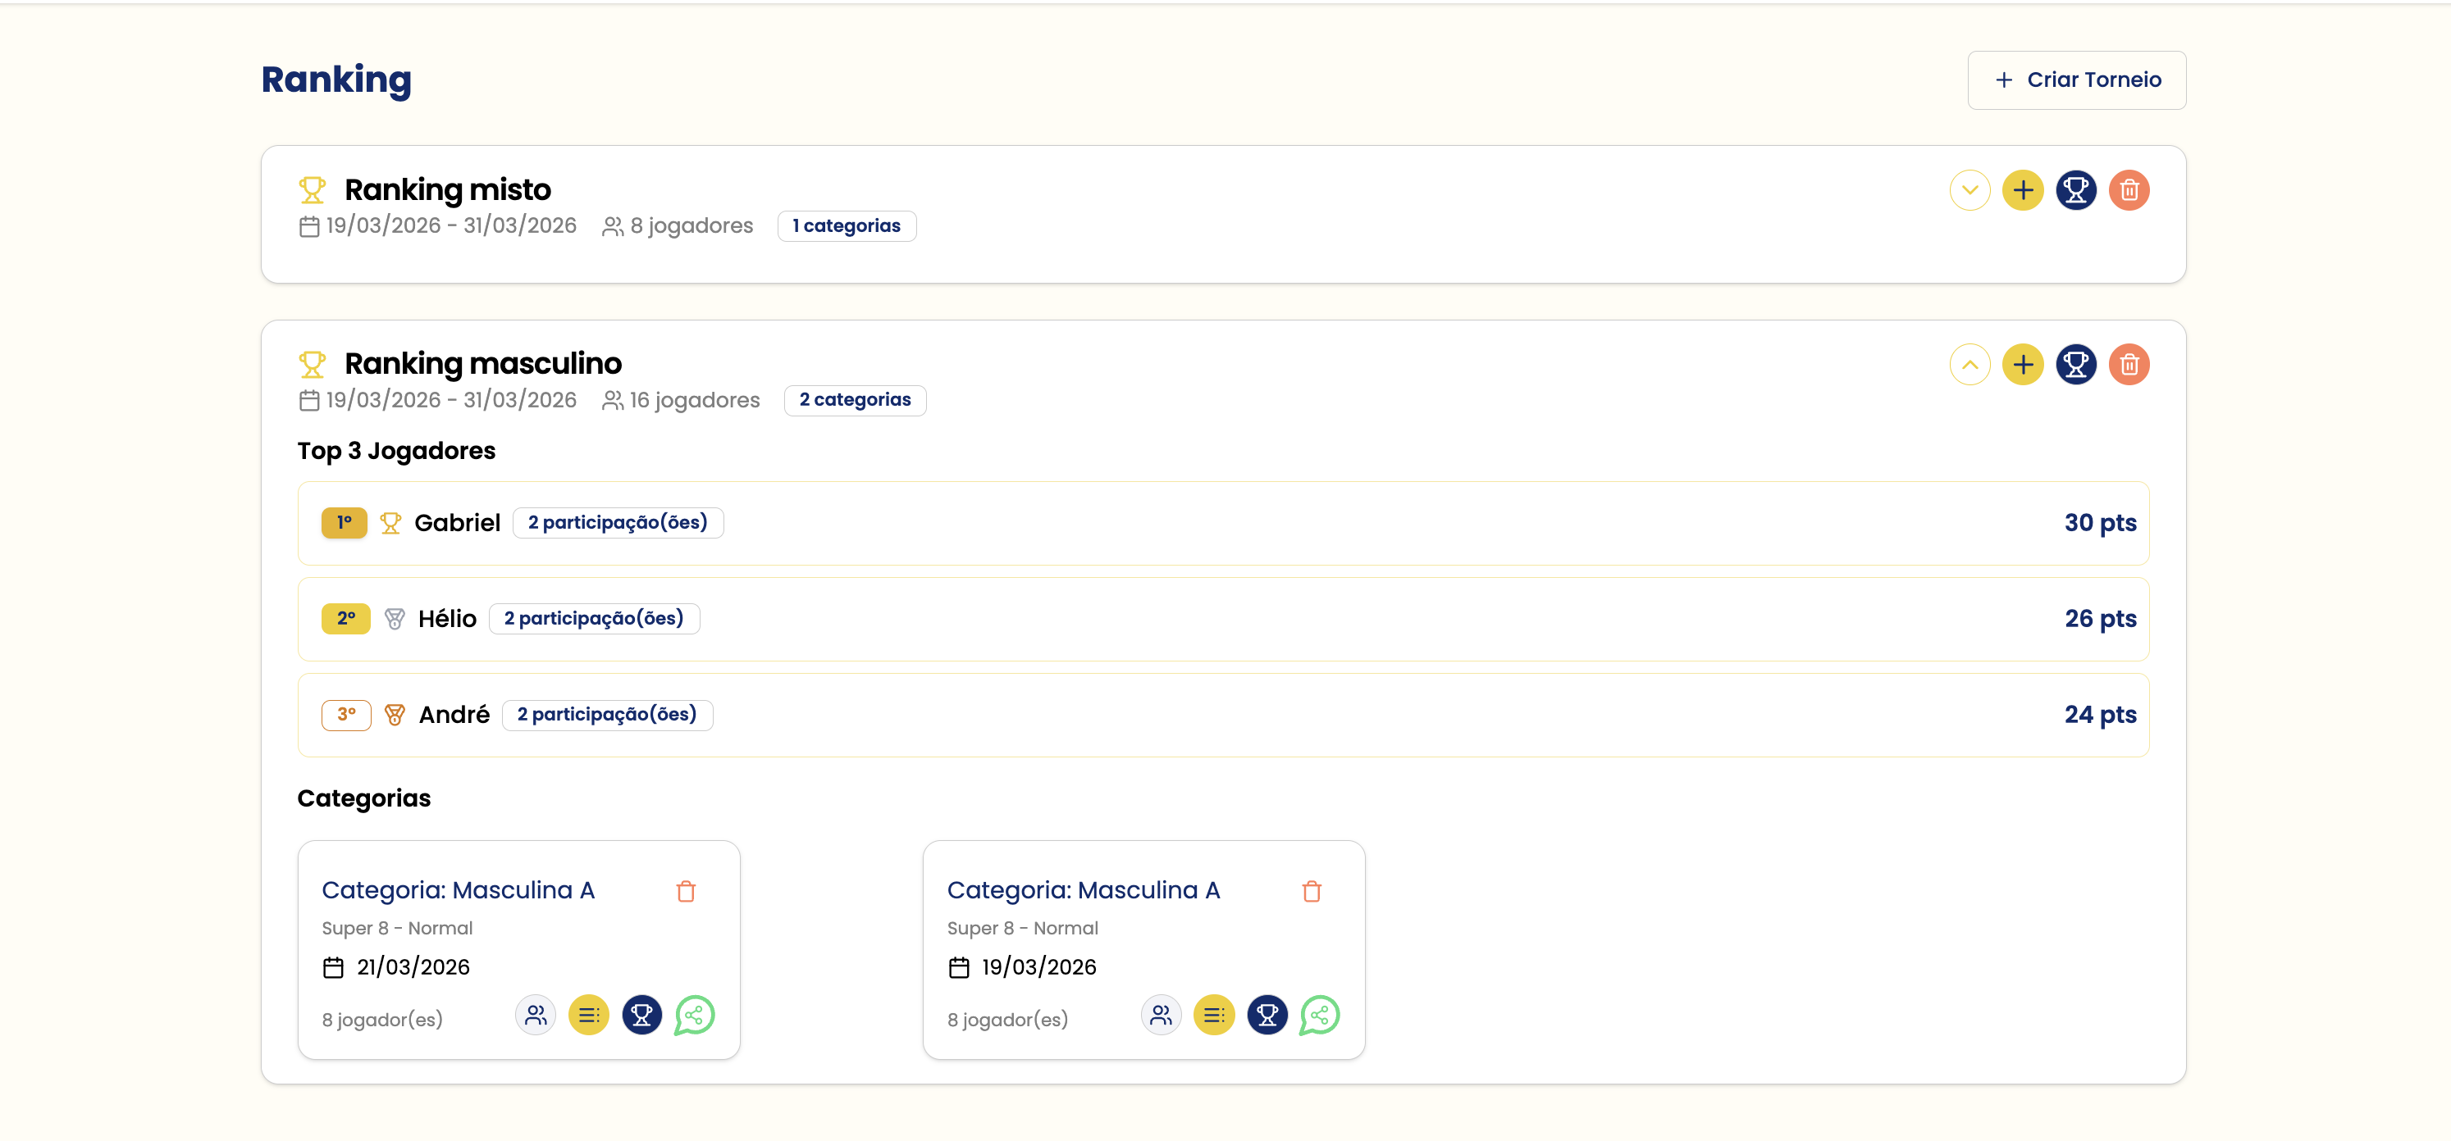2451x1141 pixels.
Task: Click the 2 categorias badge
Action: tap(855, 399)
